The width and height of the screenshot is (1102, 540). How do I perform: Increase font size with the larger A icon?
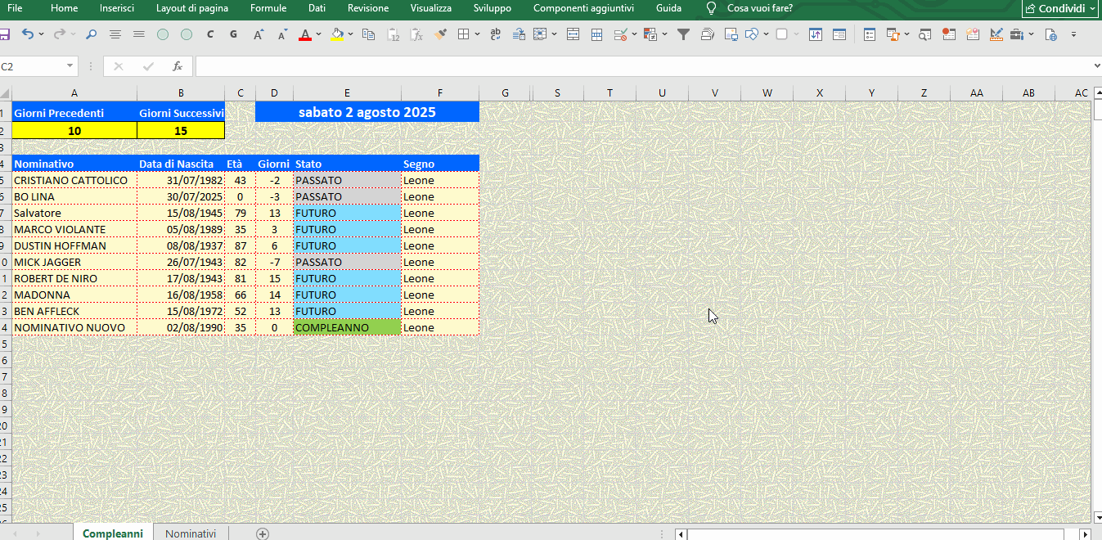tap(259, 34)
